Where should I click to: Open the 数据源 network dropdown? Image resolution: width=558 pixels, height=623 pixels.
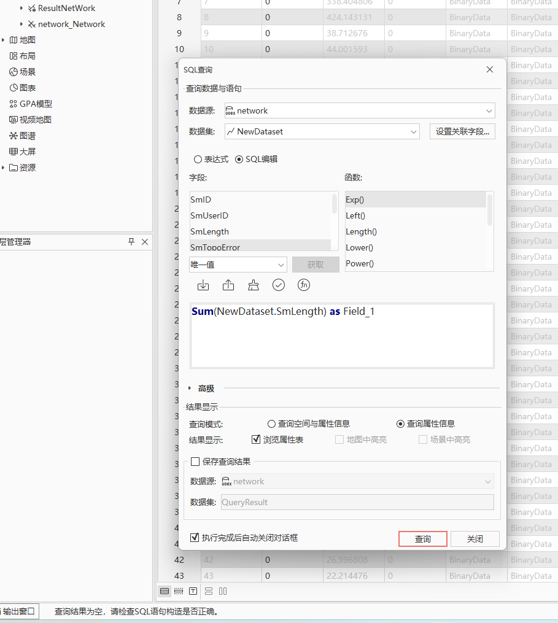point(489,111)
